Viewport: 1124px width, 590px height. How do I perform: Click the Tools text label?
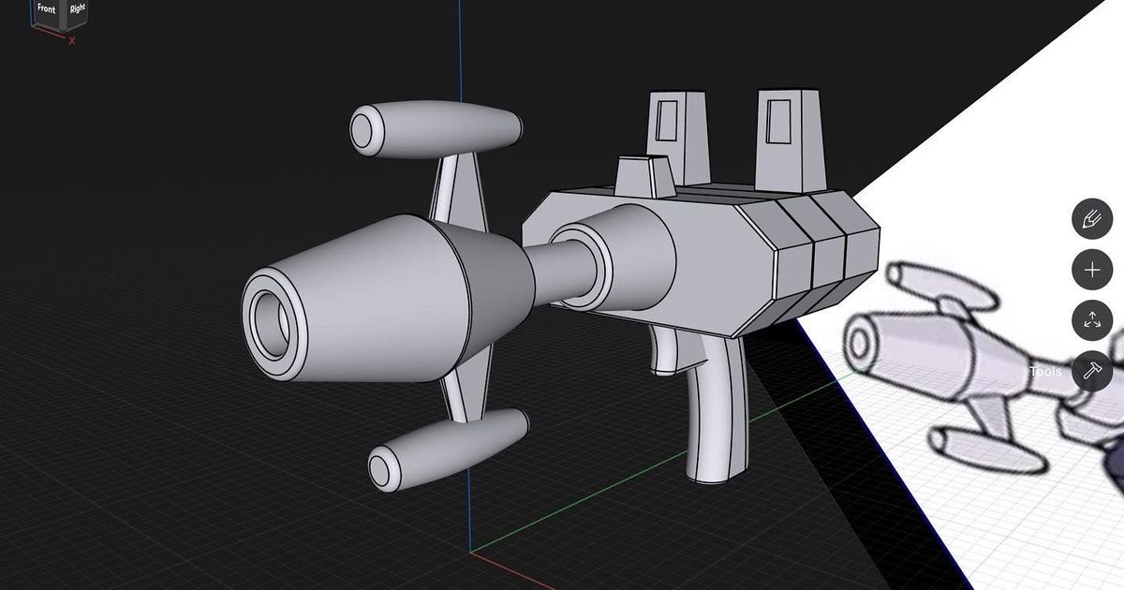[x=1046, y=373]
